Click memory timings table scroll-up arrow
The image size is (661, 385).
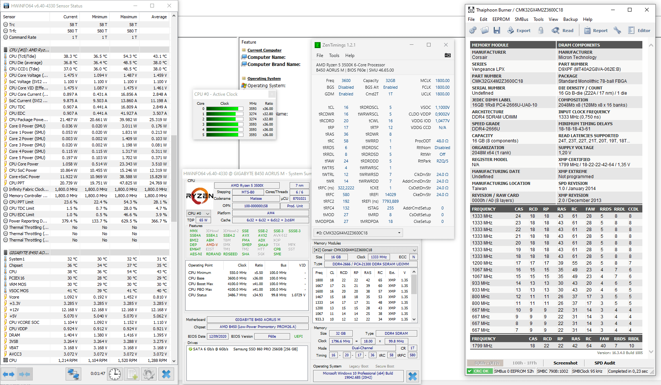(414, 272)
